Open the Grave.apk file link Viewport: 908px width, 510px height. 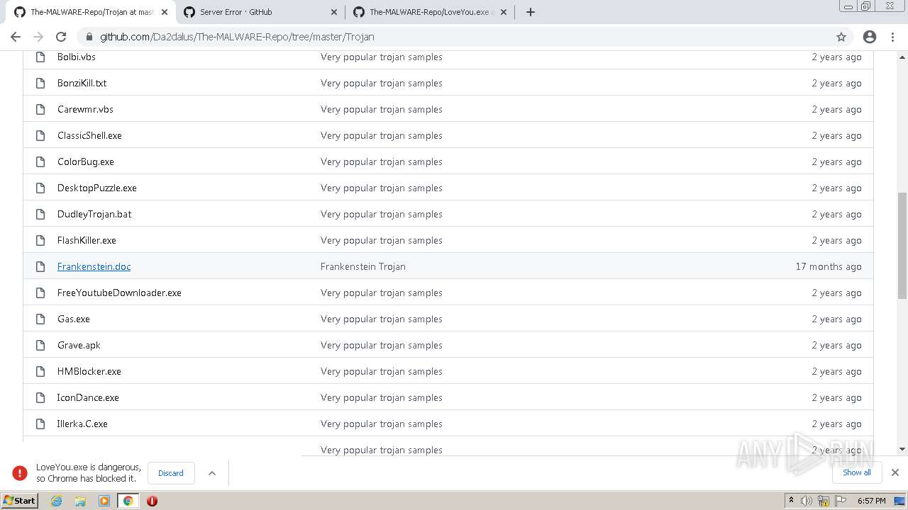(x=79, y=345)
